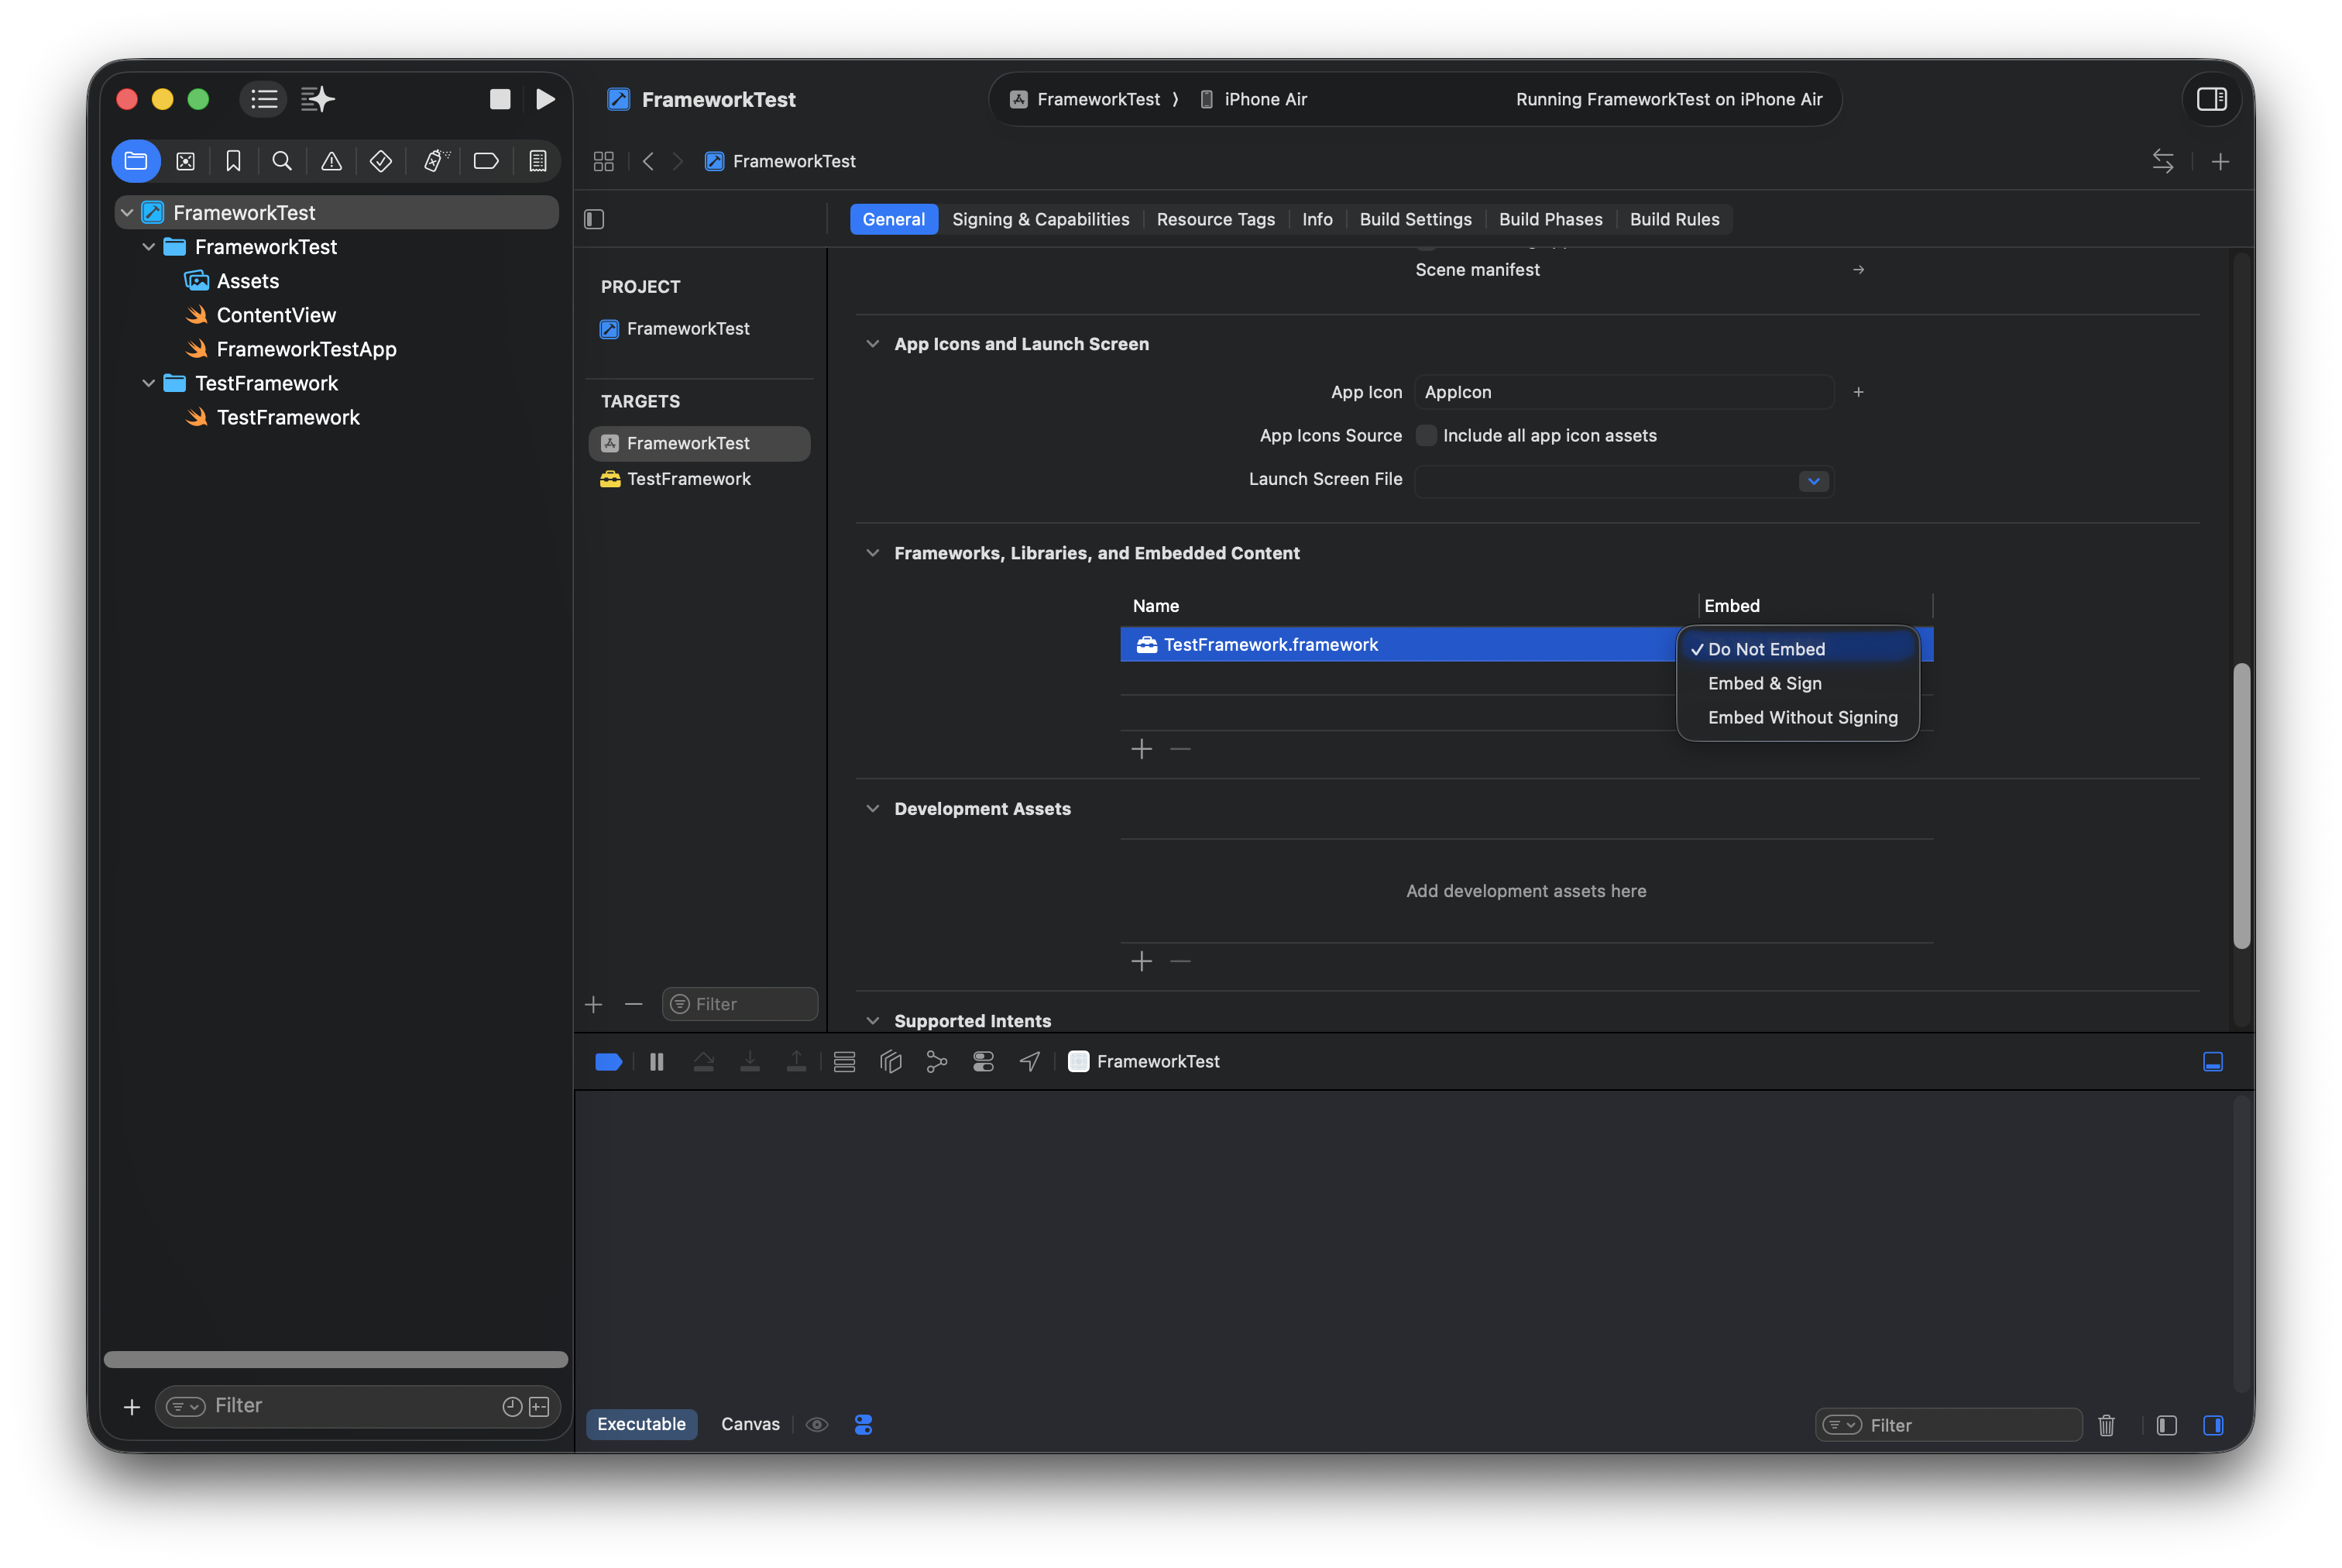This screenshot has height=1568, width=2342.
Task: Open the Breakpoint navigator icon
Action: tap(486, 161)
